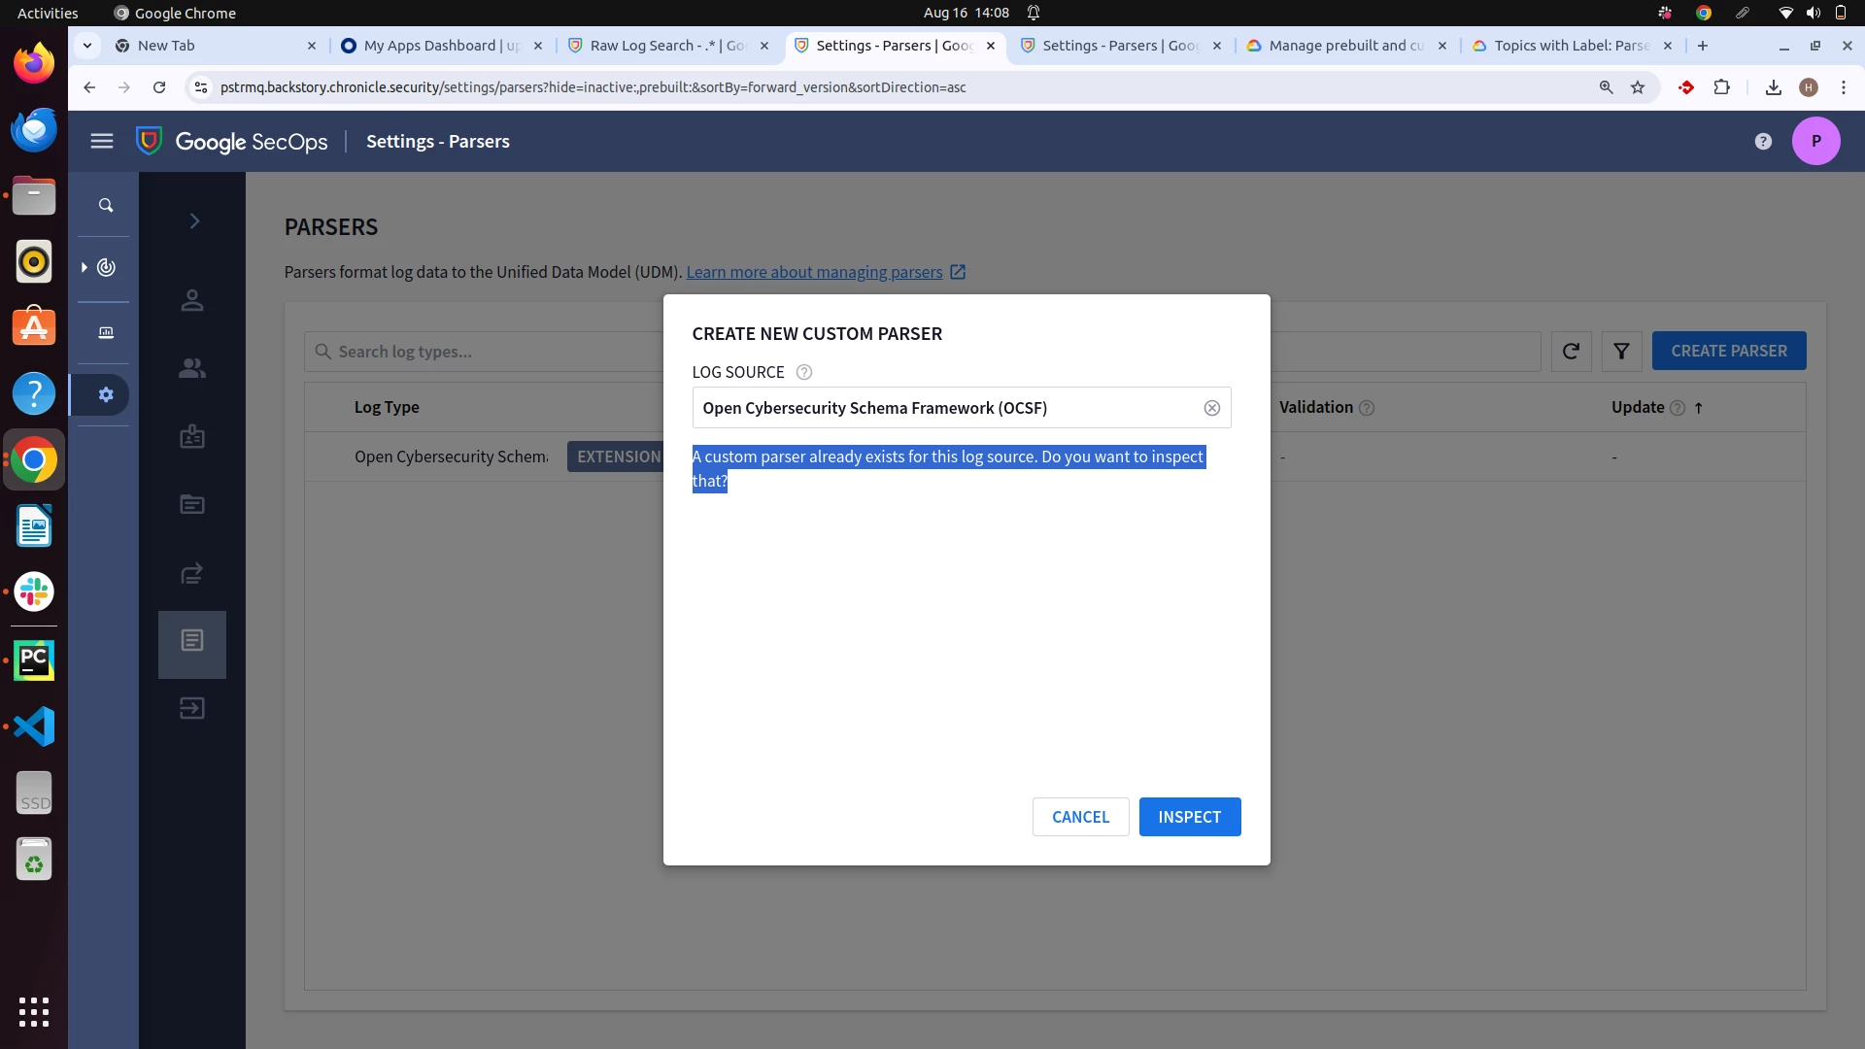Open the parsers filter icon
Image resolution: width=1865 pixels, height=1049 pixels.
coord(1621,351)
